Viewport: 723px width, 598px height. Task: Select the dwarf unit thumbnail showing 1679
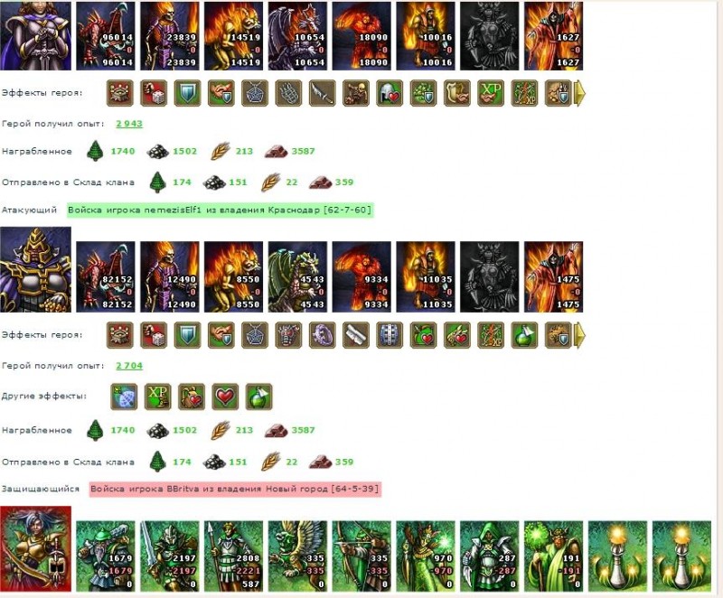pyautogui.click(x=106, y=556)
